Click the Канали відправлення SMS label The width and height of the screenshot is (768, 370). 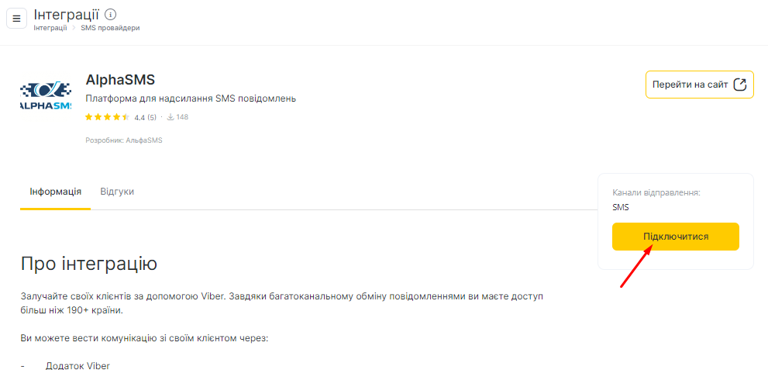click(656, 200)
